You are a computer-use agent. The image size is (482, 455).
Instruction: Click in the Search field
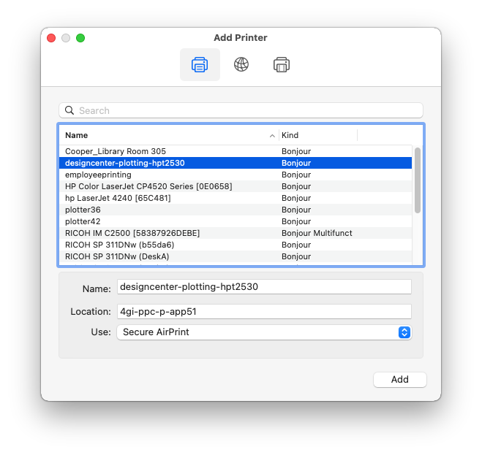pyautogui.click(x=241, y=110)
